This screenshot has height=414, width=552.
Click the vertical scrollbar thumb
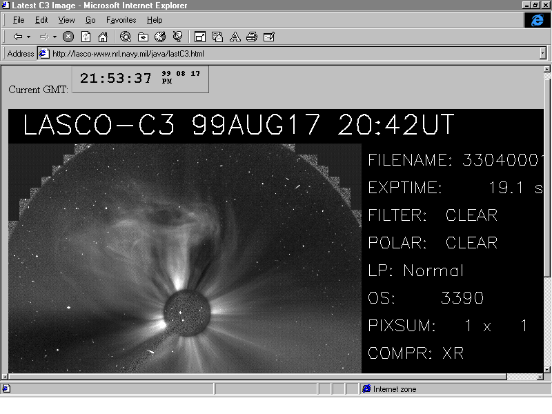(547, 178)
